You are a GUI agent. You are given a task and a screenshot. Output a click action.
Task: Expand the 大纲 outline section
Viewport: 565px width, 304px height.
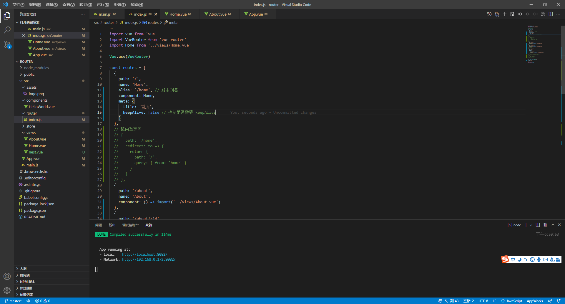coord(52,269)
